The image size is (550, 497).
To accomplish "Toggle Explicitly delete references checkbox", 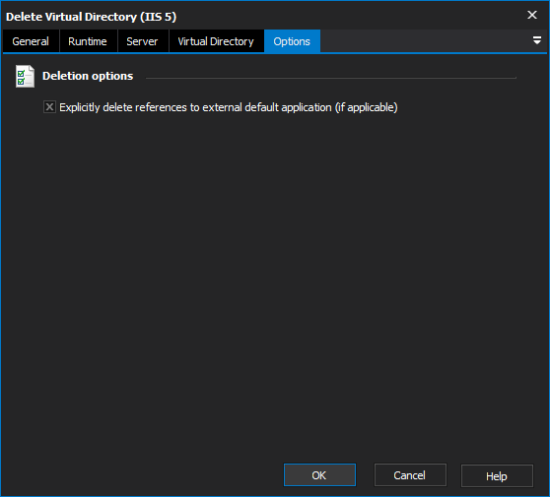I will coord(49,107).
